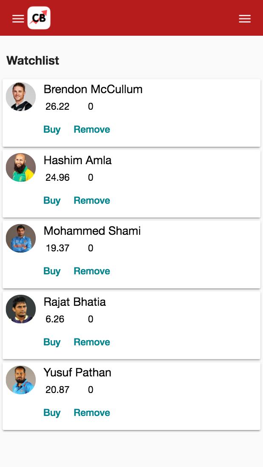
Task: Remove Hashim Amla from watchlist
Action: (x=92, y=201)
